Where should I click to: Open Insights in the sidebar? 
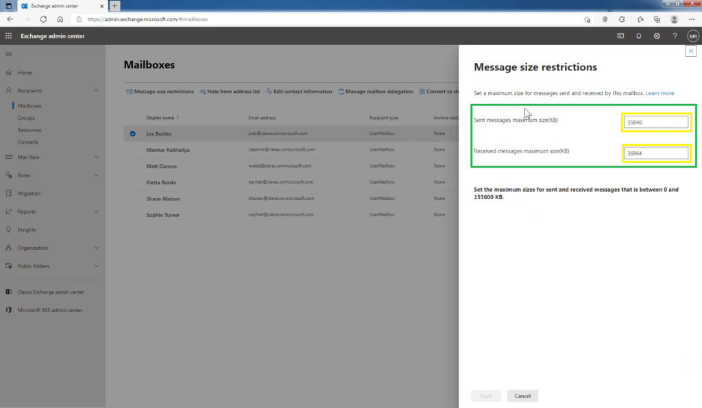point(27,230)
